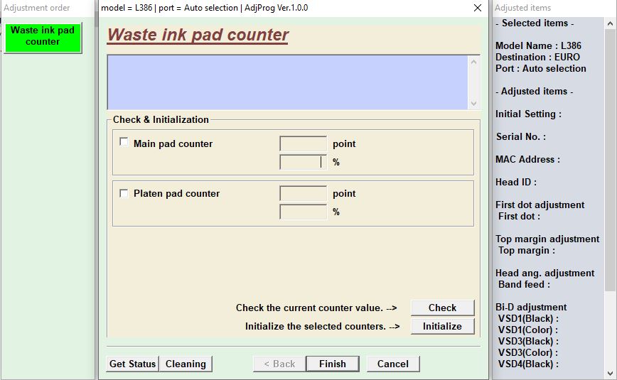This screenshot has height=380, width=617.
Task: Click the green Waste ink pad counter button
Action: point(43,36)
